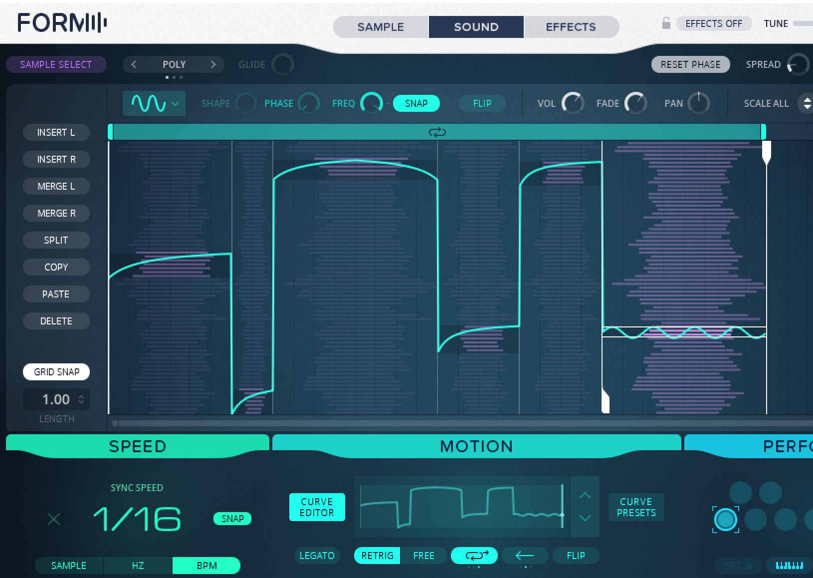The height and width of the screenshot is (578, 813).
Task: Click the Scale All stepper arrows
Action: [x=808, y=103]
